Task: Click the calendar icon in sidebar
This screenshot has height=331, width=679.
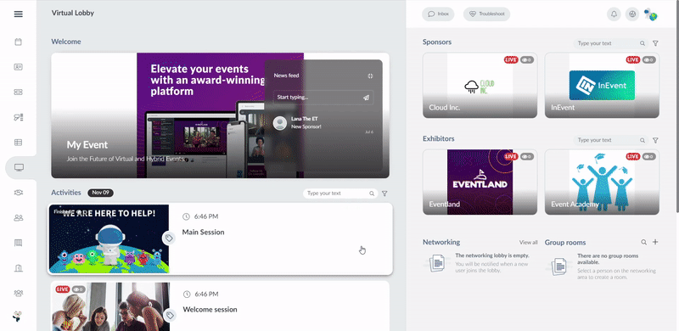Action: pyautogui.click(x=18, y=42)
